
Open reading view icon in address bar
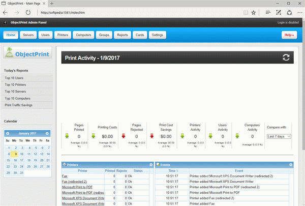pos(246,13)
